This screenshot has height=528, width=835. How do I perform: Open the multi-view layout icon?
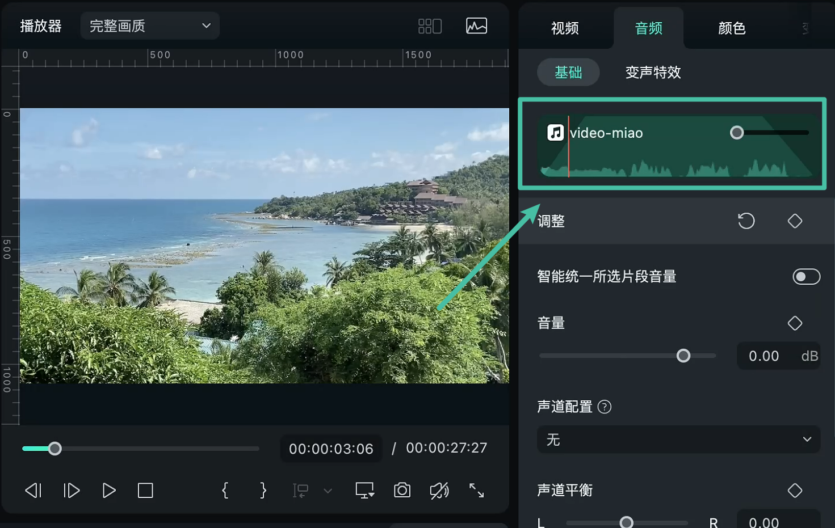(430, 26)
